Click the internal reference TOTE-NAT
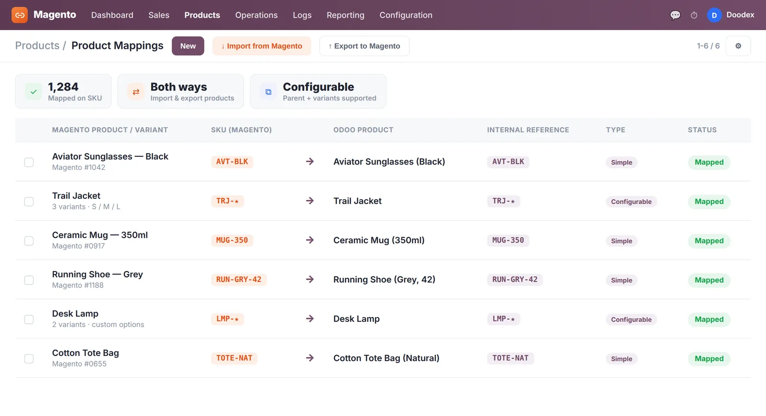The image size is (766, 416). click(x=510, y=358)
